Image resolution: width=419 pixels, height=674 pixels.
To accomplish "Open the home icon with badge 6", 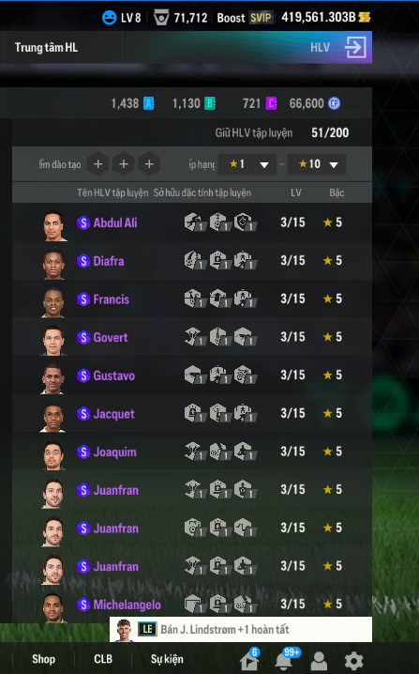I will tap(250, 660).
